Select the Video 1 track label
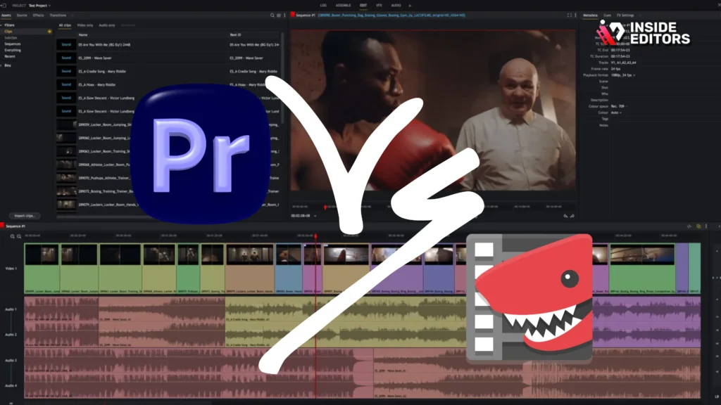 tap(11, 268)
